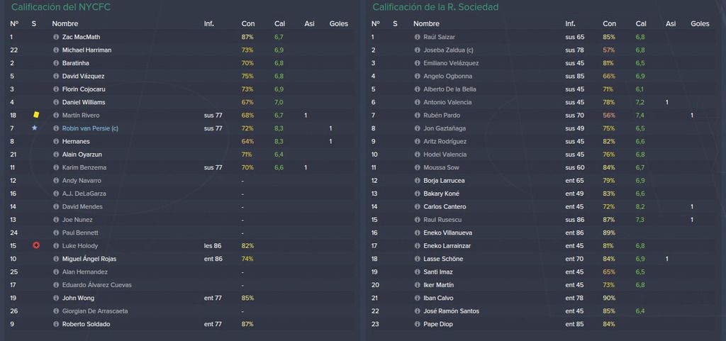
Task: Open Rubén Pardo player profile
Action: click(x=442, y=116)
